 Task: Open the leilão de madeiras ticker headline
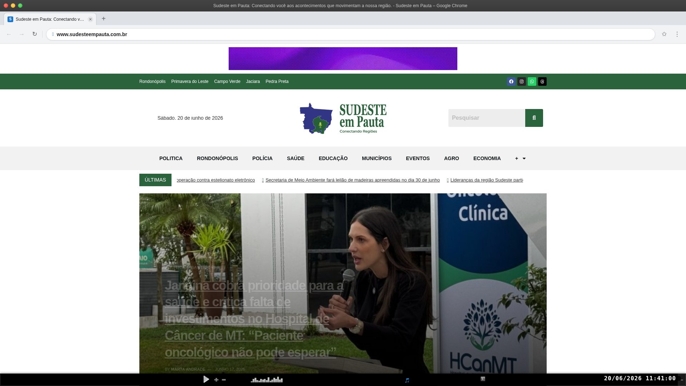[x=352, y=180]
